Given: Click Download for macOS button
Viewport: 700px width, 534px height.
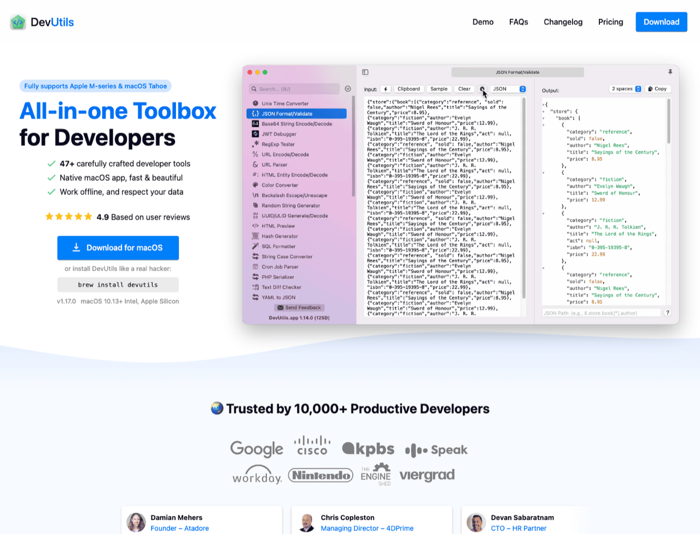Looking at the screenshot, I should click(x=118, y=248).
